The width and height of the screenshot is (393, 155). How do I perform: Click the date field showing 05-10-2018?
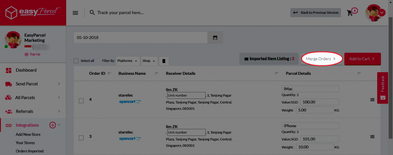(140, 38)
